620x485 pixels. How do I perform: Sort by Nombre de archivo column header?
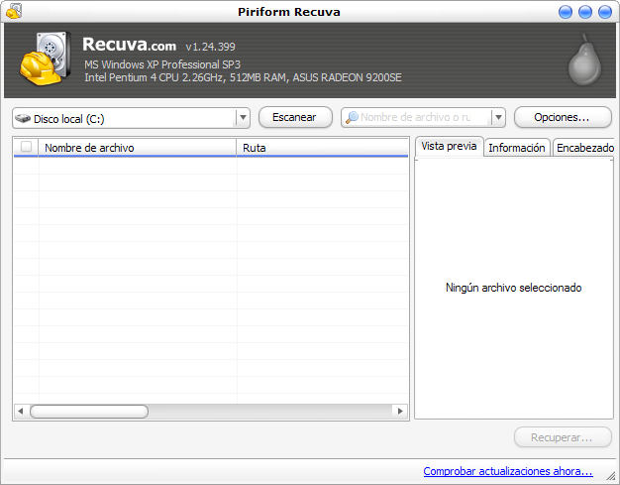(137, 148)
